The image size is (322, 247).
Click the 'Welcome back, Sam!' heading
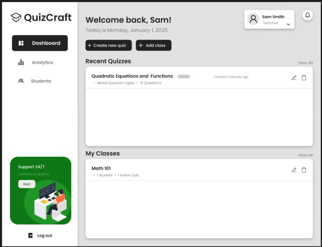point(128,20)
